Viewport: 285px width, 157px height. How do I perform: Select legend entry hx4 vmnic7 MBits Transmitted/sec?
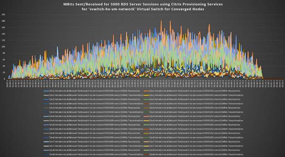point(193,120)
